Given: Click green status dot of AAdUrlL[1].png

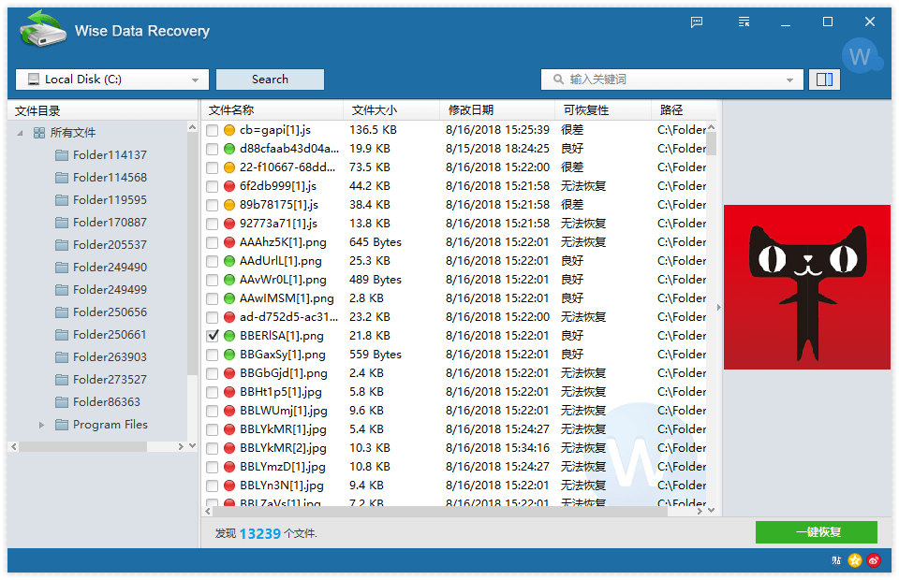Looking at the screenshot, I should (x=229, y=261).
